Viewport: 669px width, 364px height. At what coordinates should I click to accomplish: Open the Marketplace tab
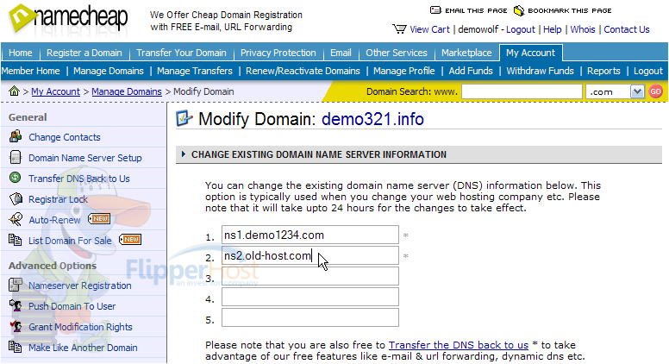coord(466,53)
